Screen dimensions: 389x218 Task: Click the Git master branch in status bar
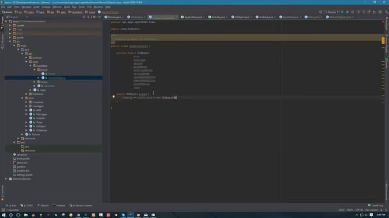pyautogui.click(x=371, y=210)
